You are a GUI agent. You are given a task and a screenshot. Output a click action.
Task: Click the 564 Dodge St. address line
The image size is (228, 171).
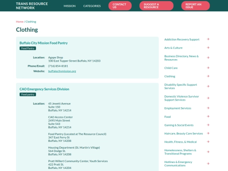(57, 151)
